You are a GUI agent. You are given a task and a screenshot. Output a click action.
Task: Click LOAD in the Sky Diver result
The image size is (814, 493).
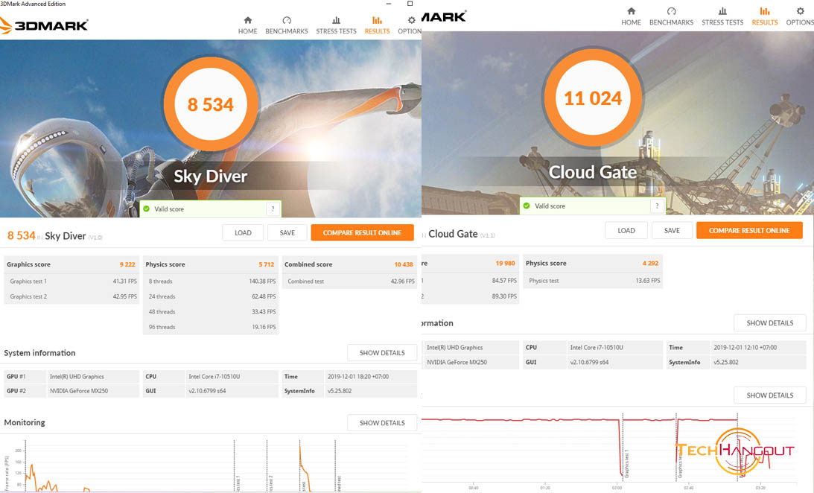point(243,232)
